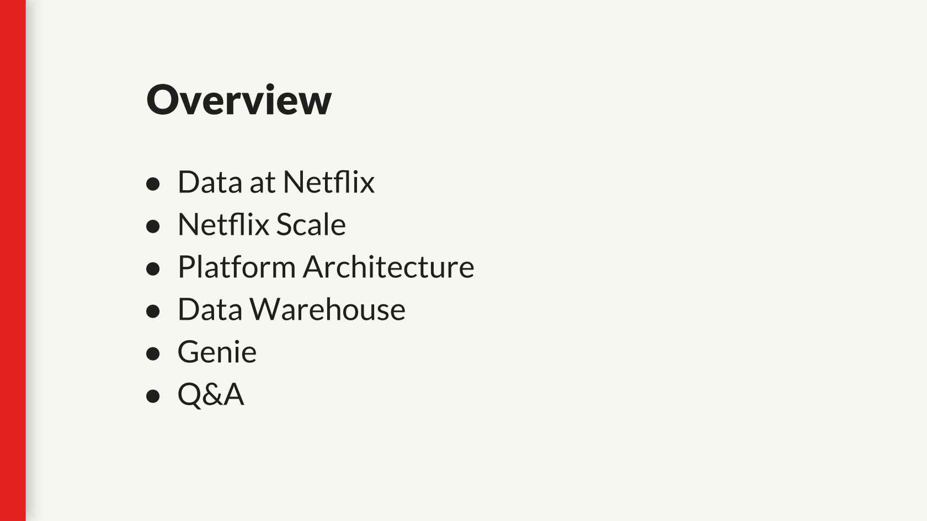Click the word 'Warehouse' in the fourth bullet

(x=328, y=309)
